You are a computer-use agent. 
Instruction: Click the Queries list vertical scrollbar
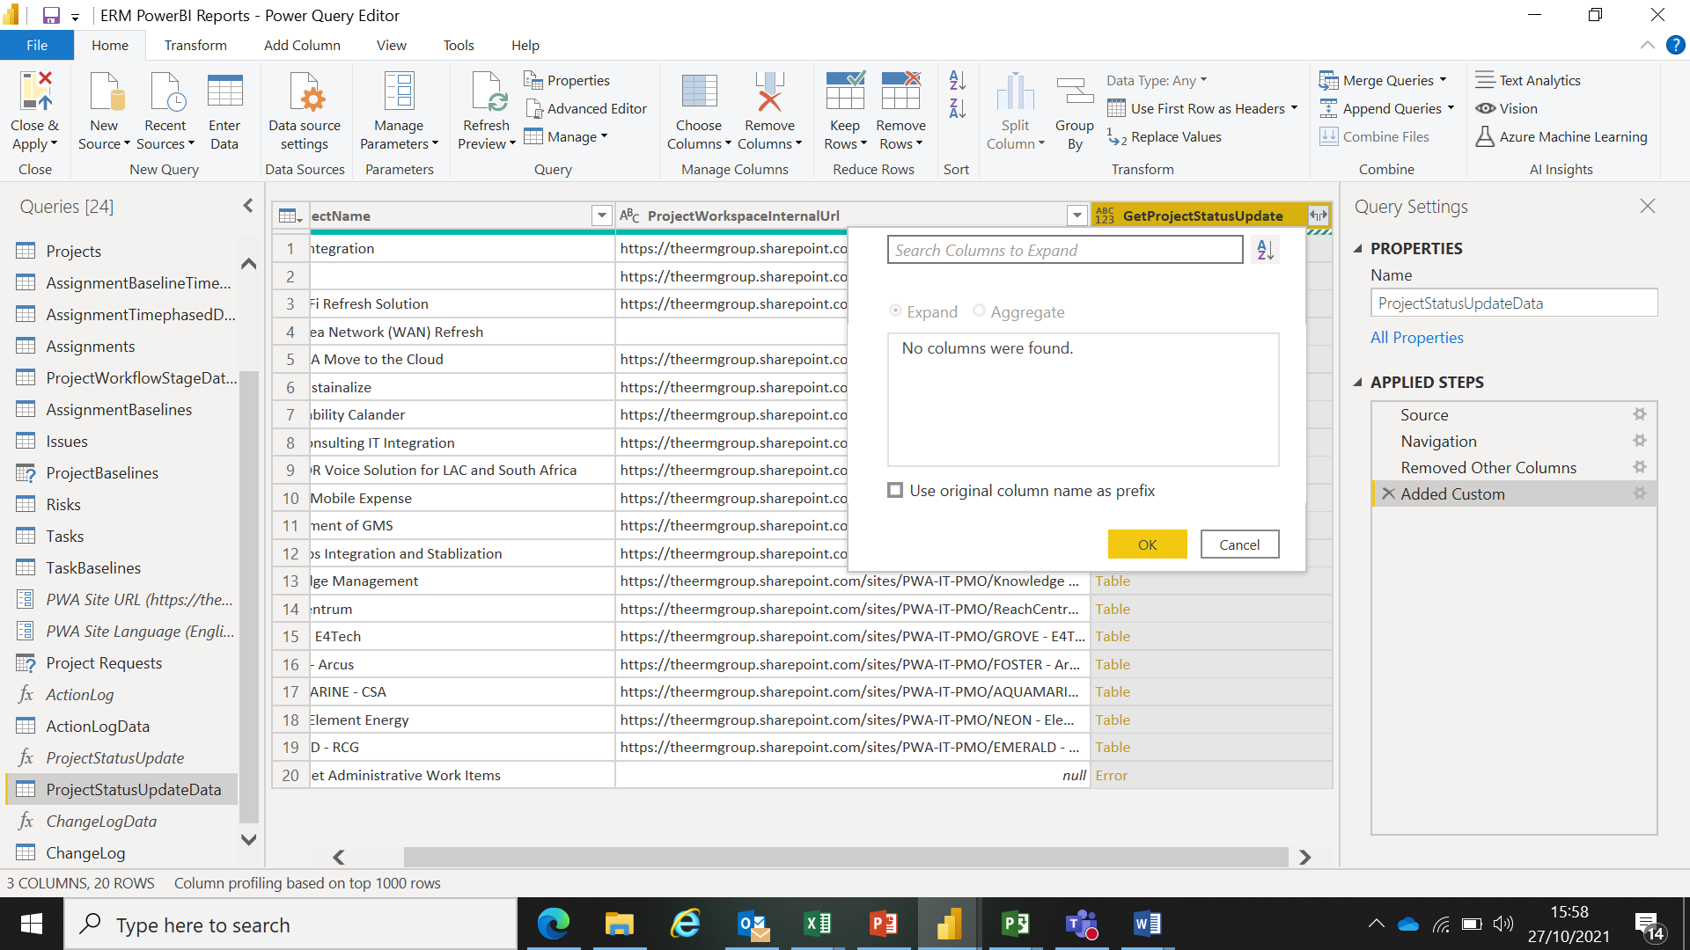(x=248, y=598)
